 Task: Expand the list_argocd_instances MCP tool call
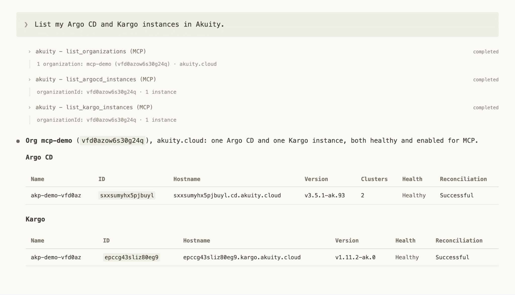tap(30, 80)
